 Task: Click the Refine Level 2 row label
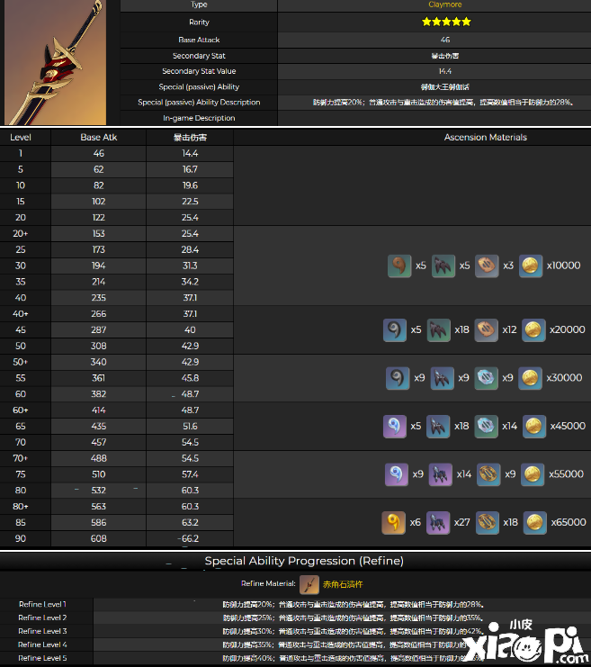42,617
